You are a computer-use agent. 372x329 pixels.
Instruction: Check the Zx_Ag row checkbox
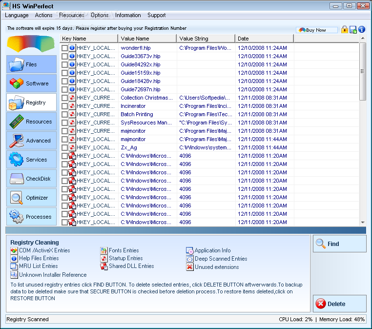click(x=64, y=147)
